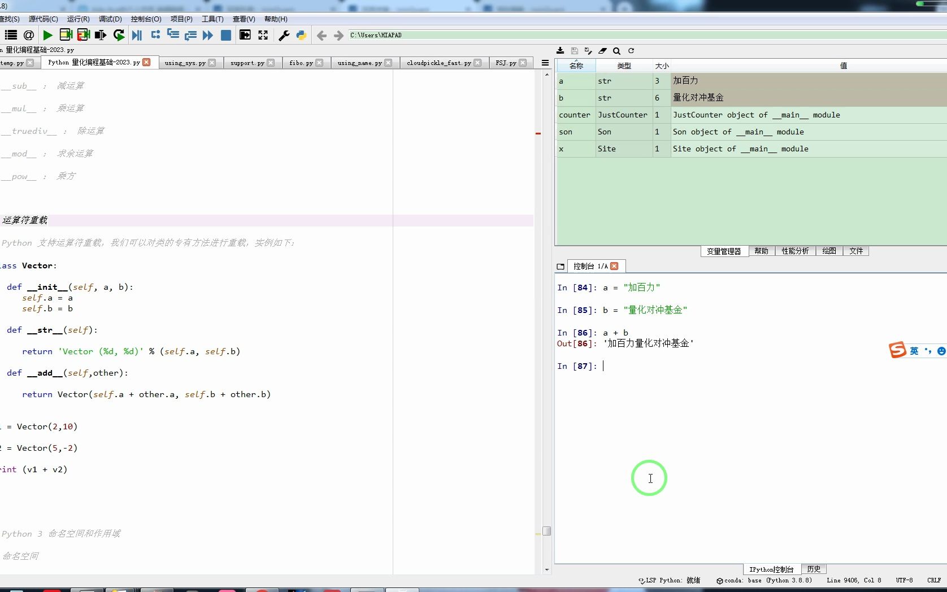Maximize current pane icon

coord(245,35)
